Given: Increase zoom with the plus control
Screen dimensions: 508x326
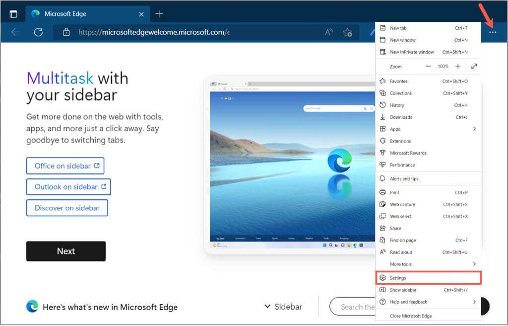Looking at the screenshot, I should tap(457, 66).
